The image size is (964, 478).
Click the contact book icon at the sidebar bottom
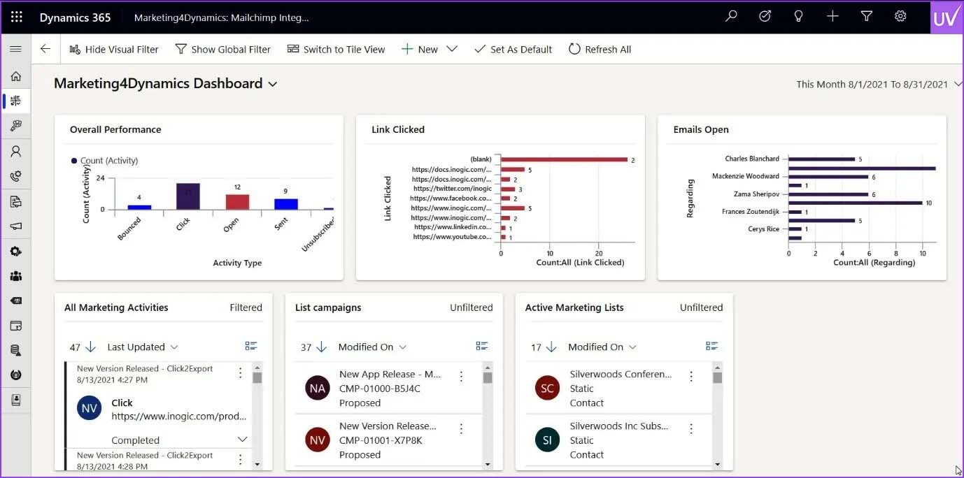pos(15,400)
